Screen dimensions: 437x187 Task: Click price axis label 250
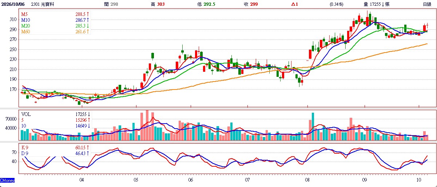point(13,49)
